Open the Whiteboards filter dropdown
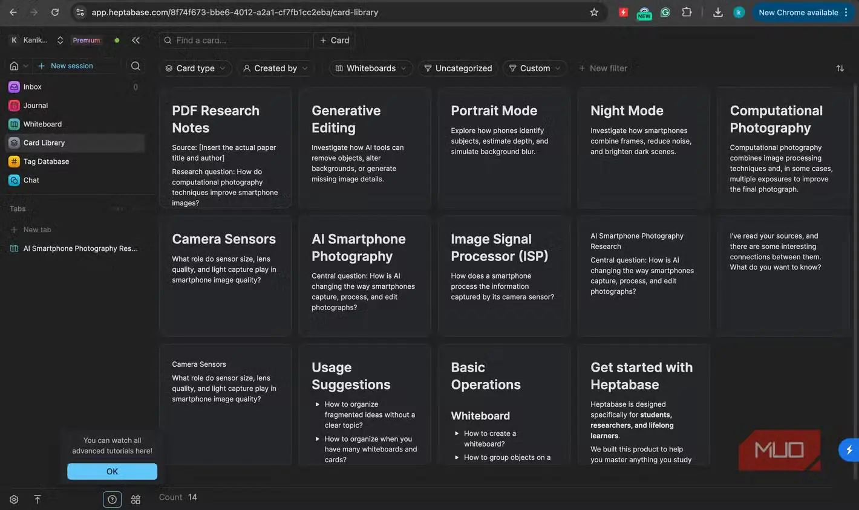 [x=371, y=68]
